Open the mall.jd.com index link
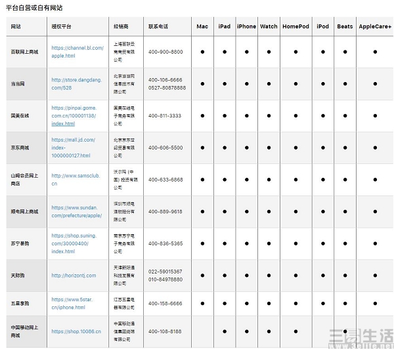394x349 pixels. pos(74,148)
